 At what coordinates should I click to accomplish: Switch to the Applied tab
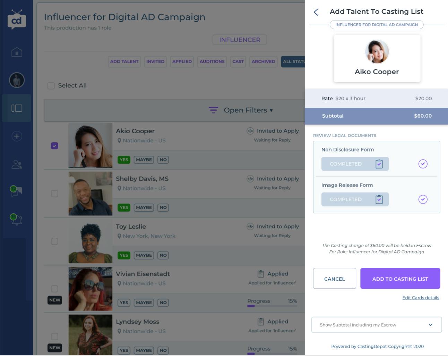[182, 61]
